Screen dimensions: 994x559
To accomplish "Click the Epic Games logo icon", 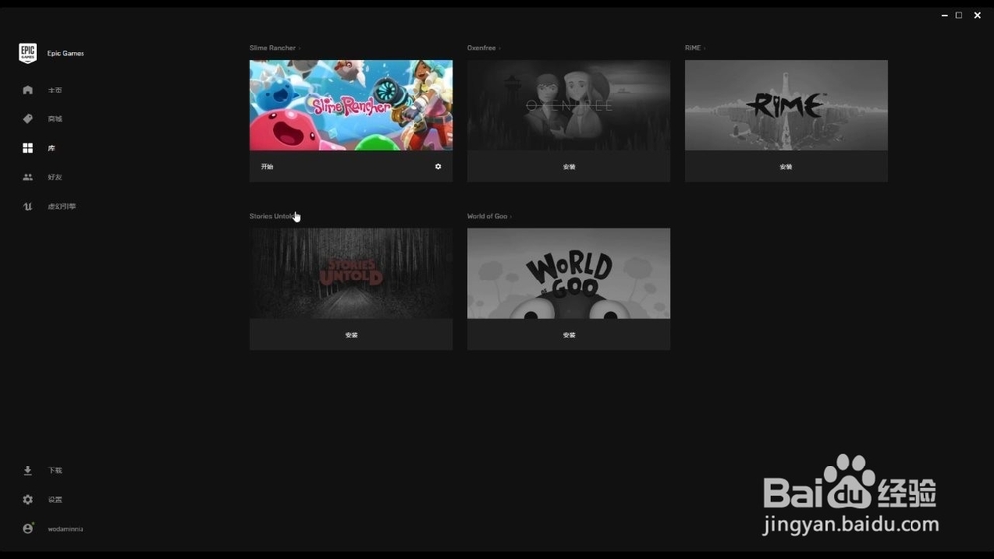I will tap(27, 54).
